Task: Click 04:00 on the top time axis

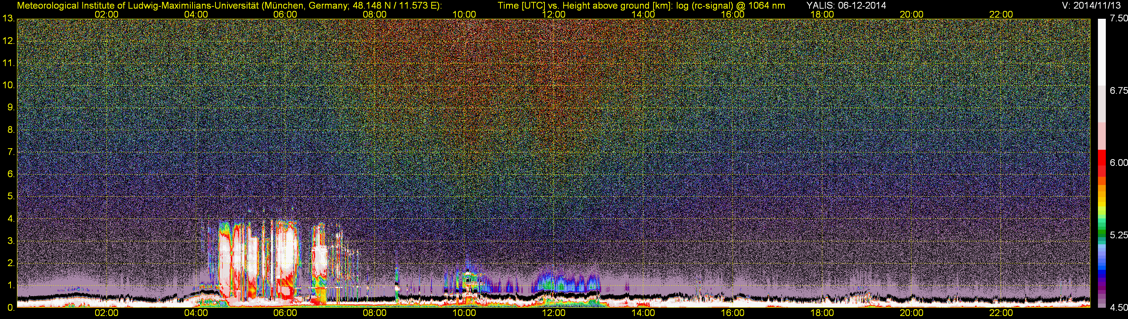Action: 196,14
